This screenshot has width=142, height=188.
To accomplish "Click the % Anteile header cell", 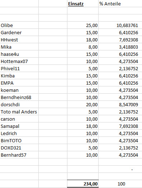I will tap(120, 4).
